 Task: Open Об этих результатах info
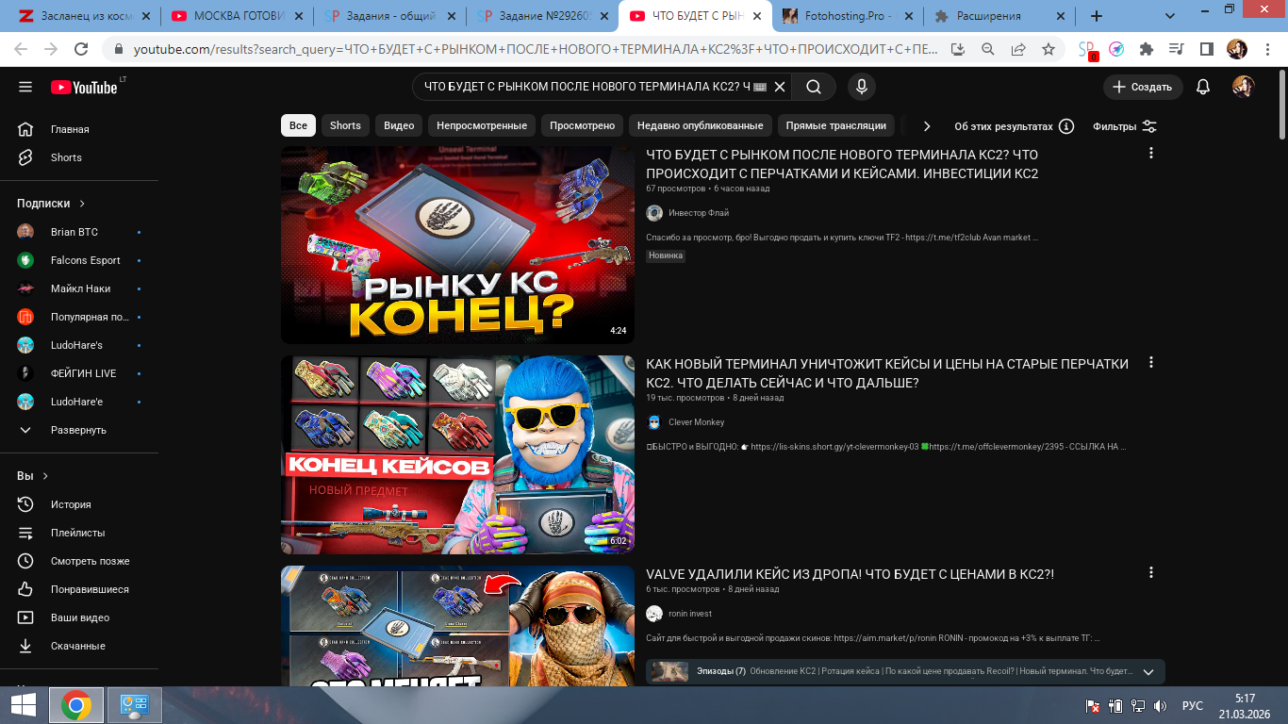(1014, 126)
